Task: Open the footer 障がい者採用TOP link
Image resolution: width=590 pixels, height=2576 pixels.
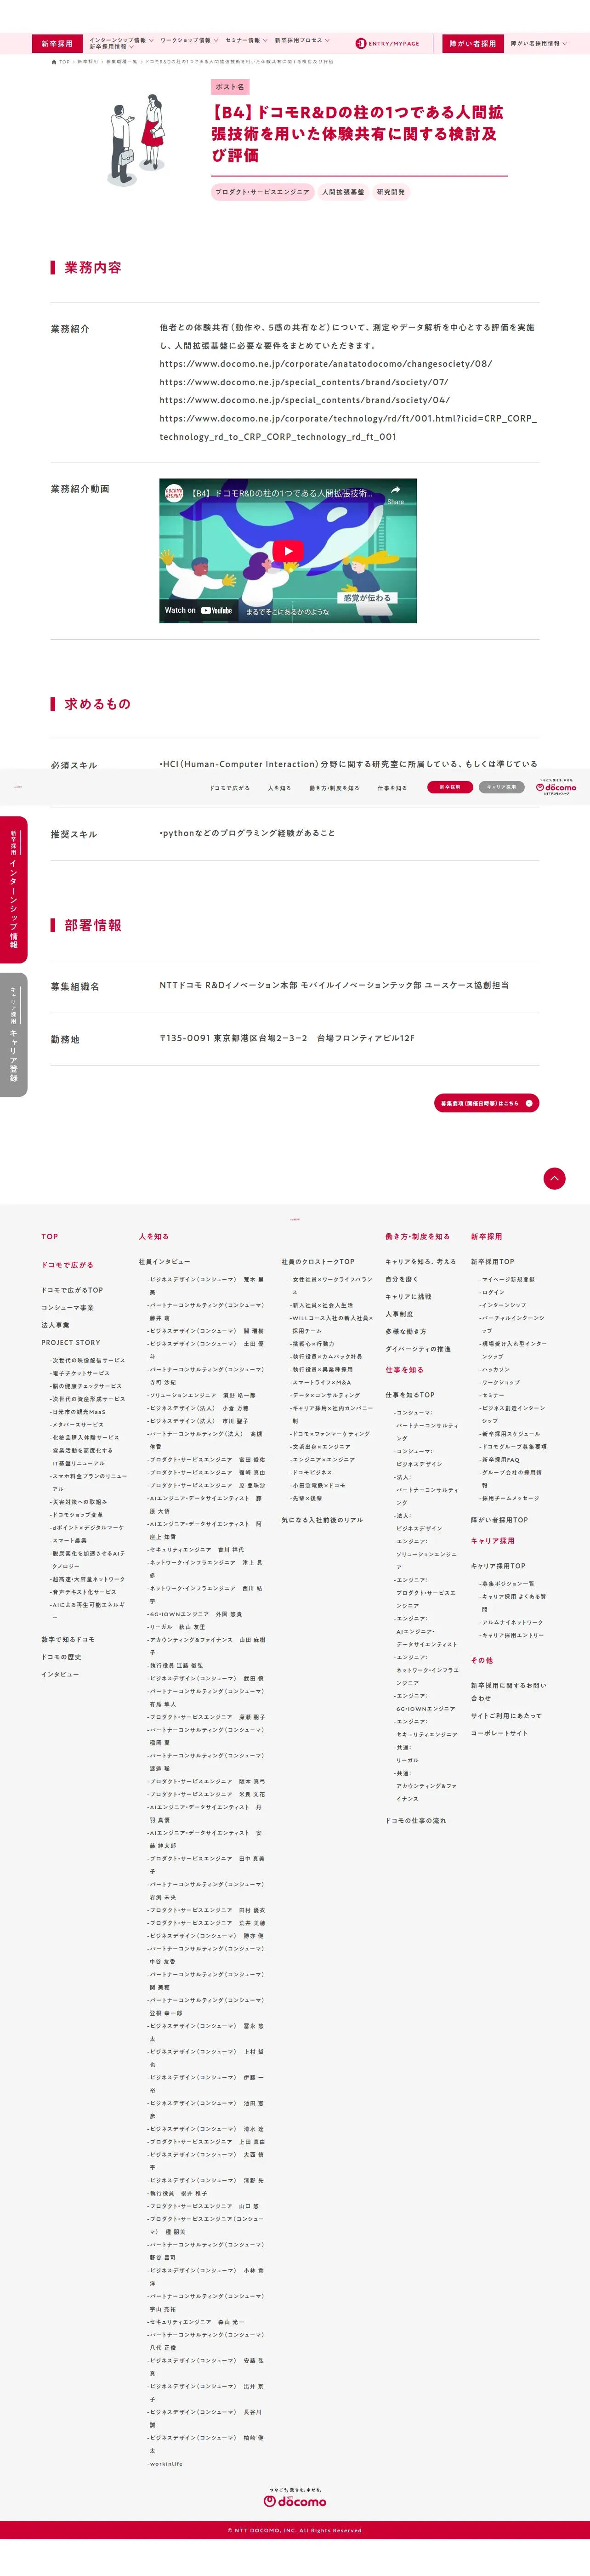Action: point(499,1520)
